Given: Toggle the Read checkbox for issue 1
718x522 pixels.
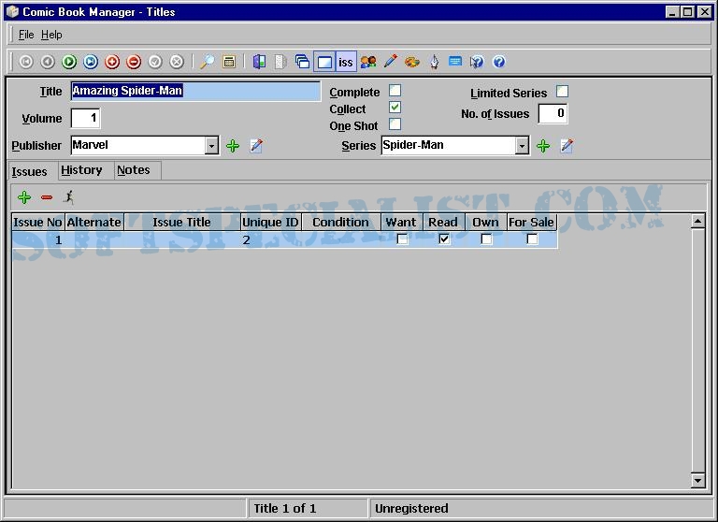Looking at the screenshot, I should pos(444,239).
